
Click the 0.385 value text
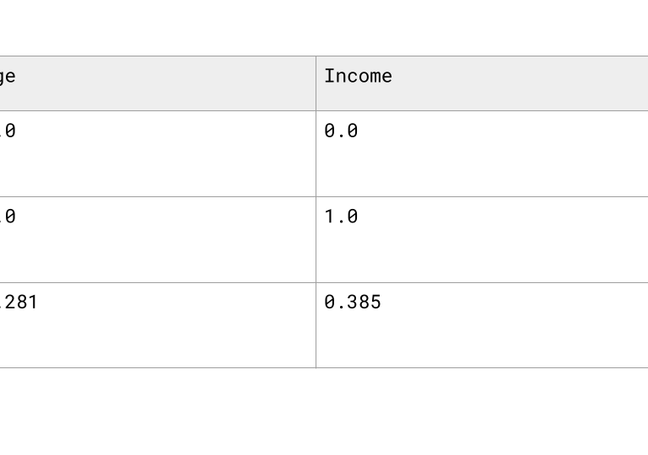click(x=353, y=302)
